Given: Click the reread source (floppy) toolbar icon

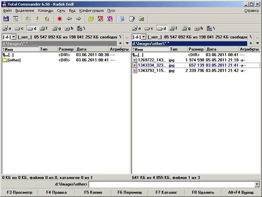Looking at the screenshot, I should 6,19.
